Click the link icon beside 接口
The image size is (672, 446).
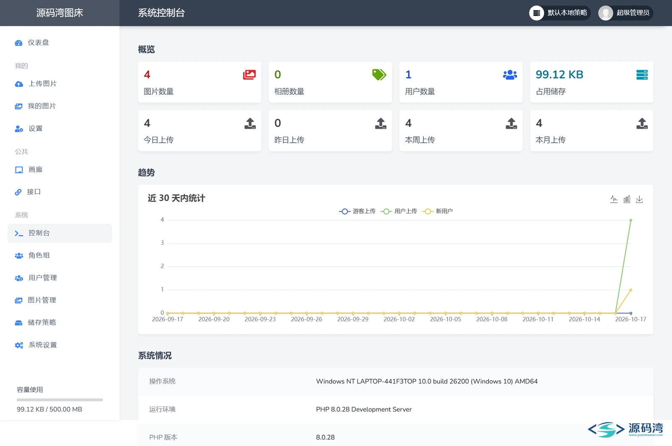[18, 192]
